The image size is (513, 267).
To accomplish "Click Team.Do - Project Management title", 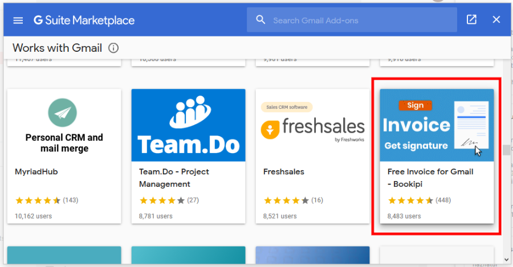I will pos(174,178).
